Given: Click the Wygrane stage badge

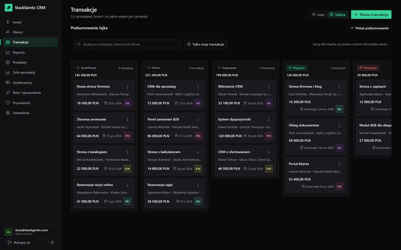Looking at the screenshot, I should point(297,68).
